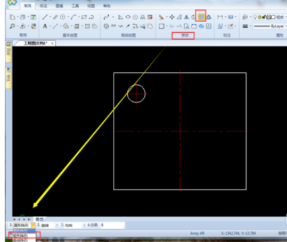The image size is (287, 242).
Task: Close the 工程图文档1 document tab
Action: 52,44
